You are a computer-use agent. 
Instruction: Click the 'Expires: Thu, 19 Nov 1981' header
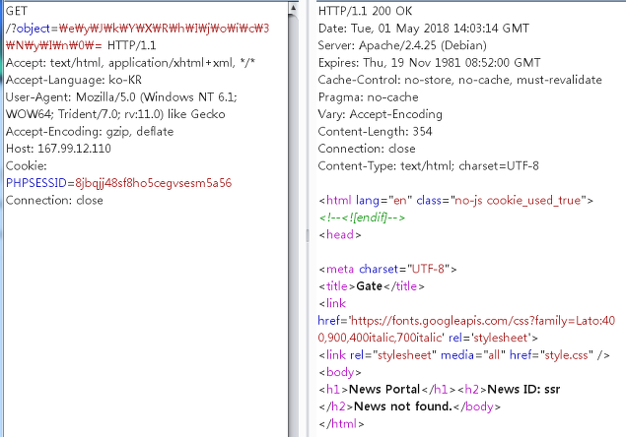point(430,63)
